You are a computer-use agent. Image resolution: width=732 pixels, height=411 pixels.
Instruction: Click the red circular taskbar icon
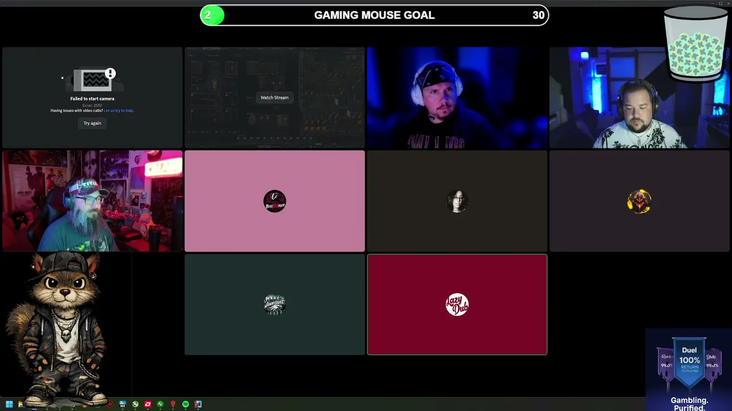[x=110, y=404]
